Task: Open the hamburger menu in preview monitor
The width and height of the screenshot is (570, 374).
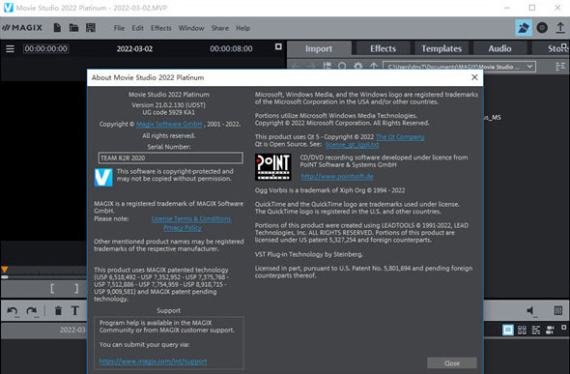Action: coord(11,48)
